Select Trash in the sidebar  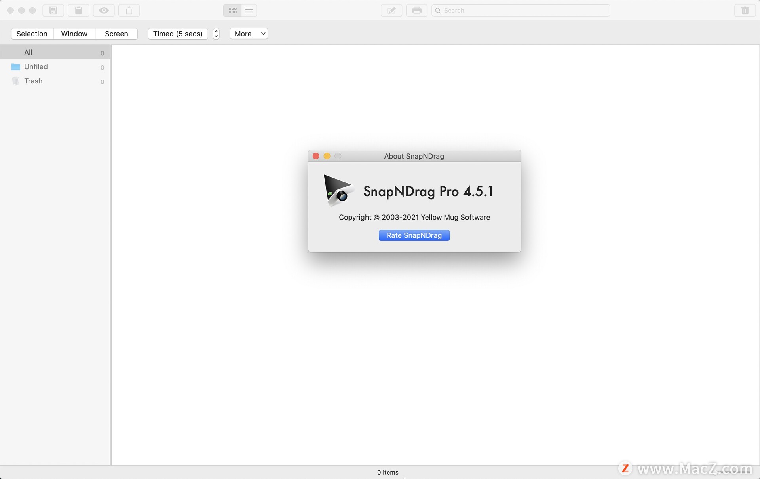[x=55, y=81]
